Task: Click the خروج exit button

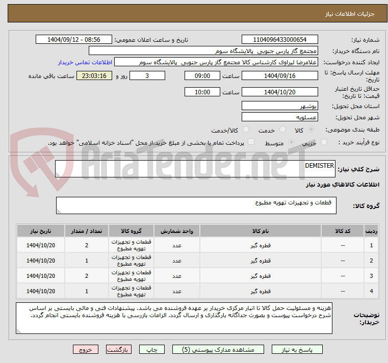Action: click(x=86, y=349)
